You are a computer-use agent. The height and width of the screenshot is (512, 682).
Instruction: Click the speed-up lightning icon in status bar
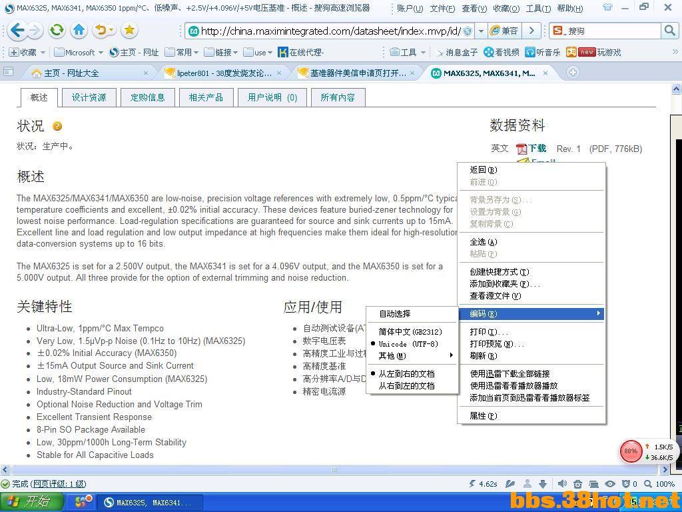(472, 484)
